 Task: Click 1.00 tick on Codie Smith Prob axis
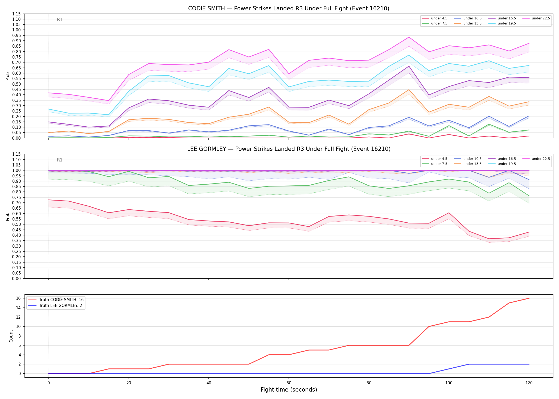tap(17, 30)
